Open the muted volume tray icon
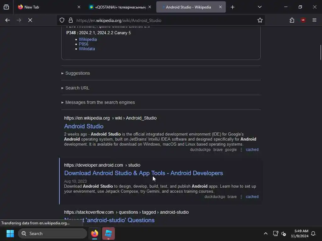The width and height of the screenshot is (322, 241). [x=284, y=233]
